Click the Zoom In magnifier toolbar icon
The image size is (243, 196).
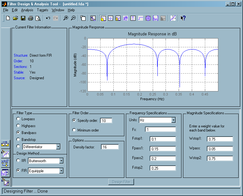pyautogui.click(x=66, y=18)
